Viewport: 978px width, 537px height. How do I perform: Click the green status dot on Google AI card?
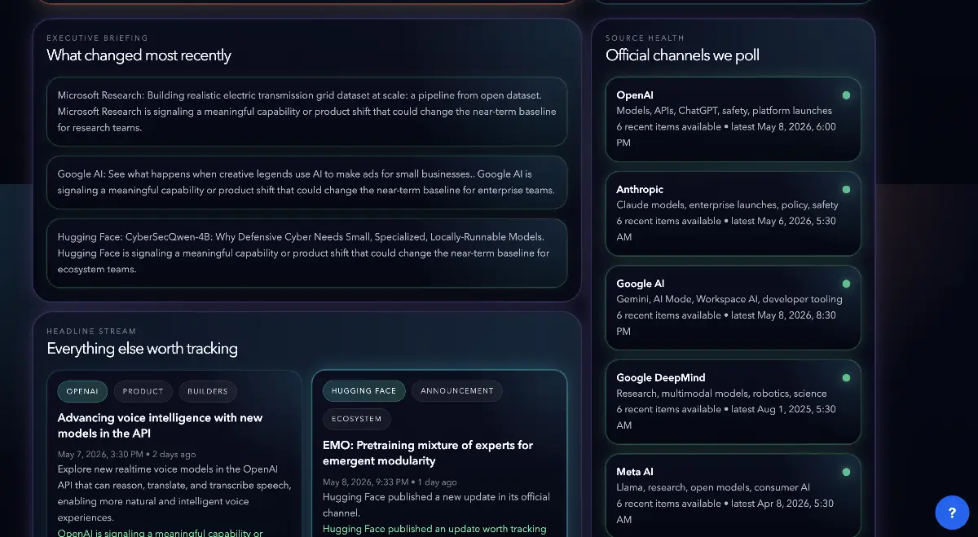click(x=846, y=284)
